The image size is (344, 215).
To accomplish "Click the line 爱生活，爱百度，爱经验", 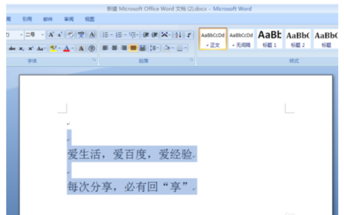I will pos(130,154).
